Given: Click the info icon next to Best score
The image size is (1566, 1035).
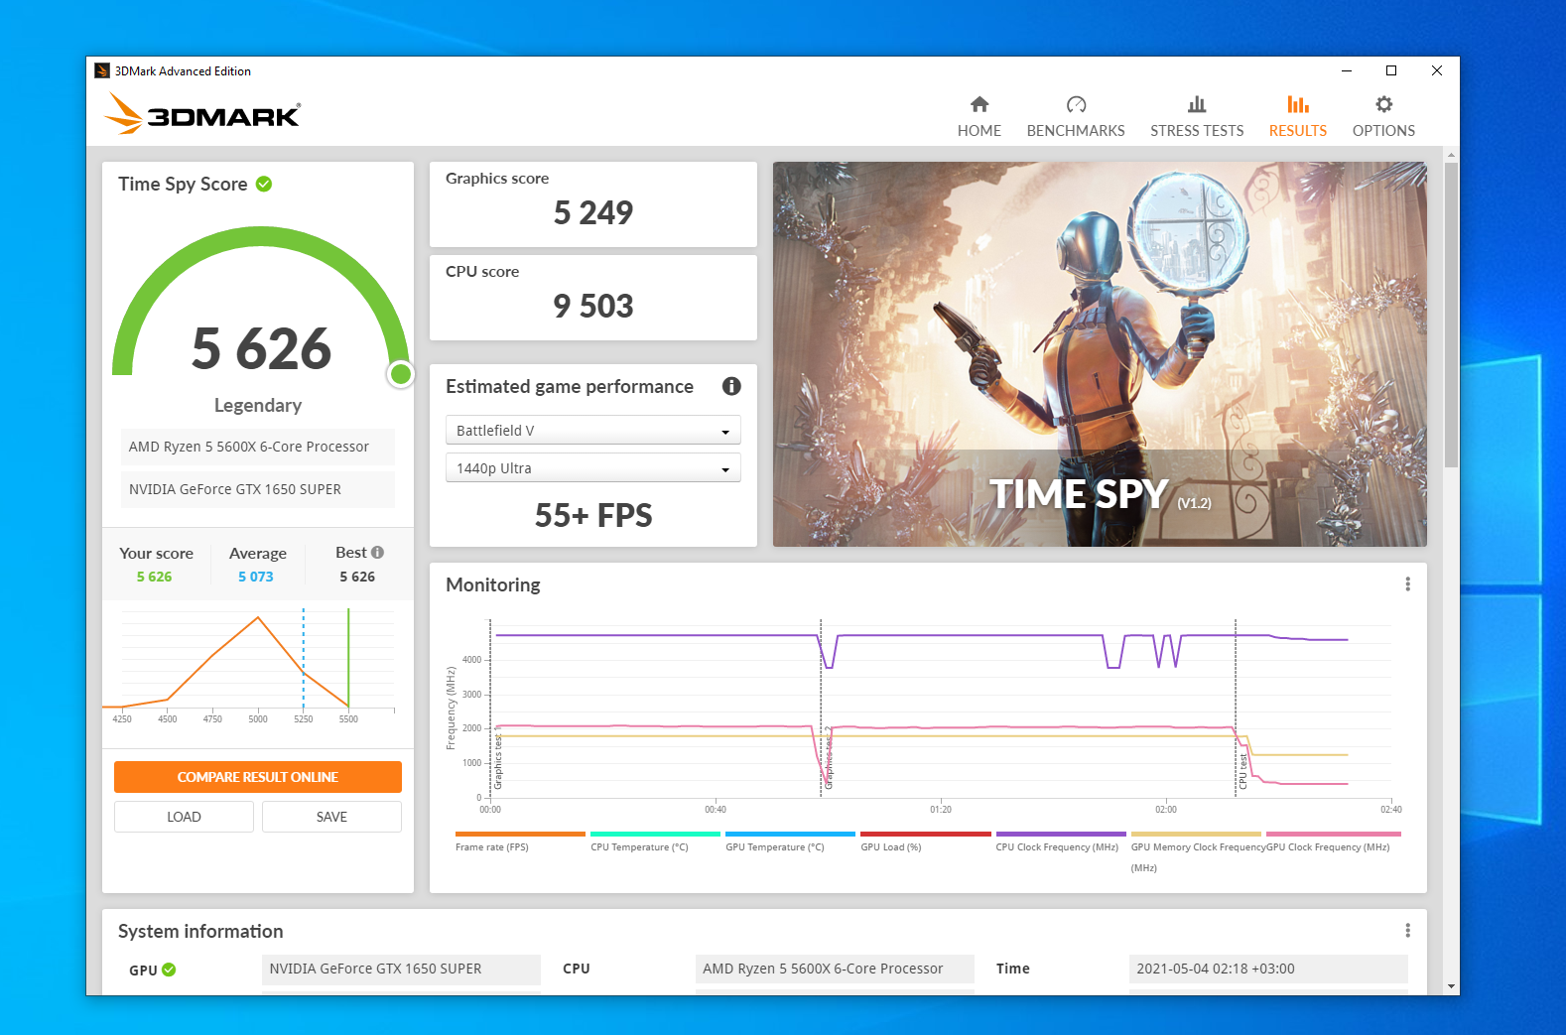Looking at the screenshot, I should coord(377,552).
